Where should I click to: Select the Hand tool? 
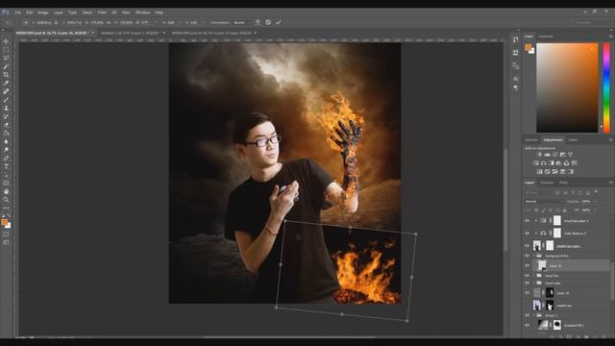pos(6,191)
